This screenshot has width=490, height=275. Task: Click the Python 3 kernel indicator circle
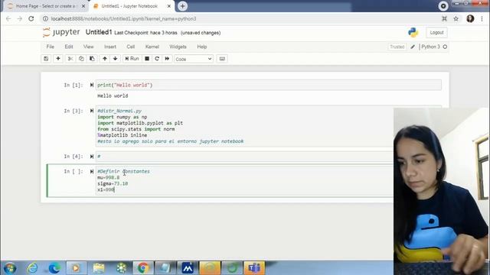pyautogui.click(x=445, y=47)
